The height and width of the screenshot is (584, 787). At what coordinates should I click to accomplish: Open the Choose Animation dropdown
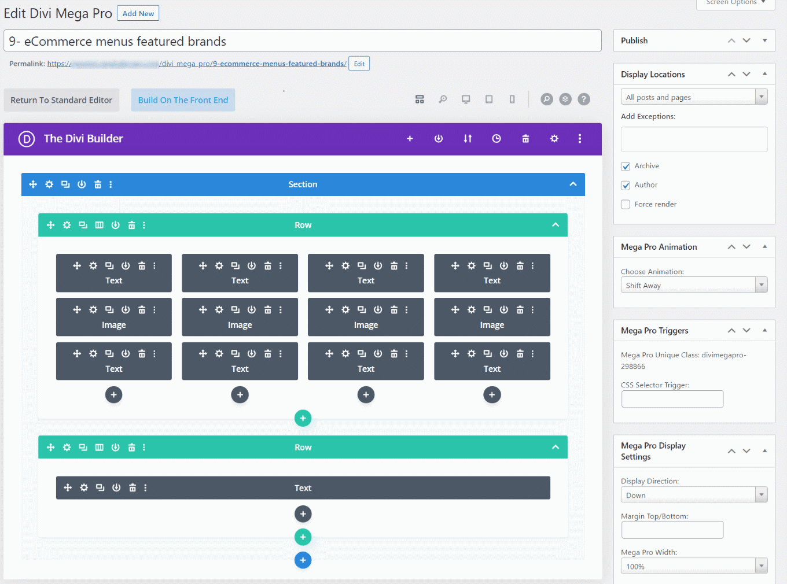coord(694,284)
